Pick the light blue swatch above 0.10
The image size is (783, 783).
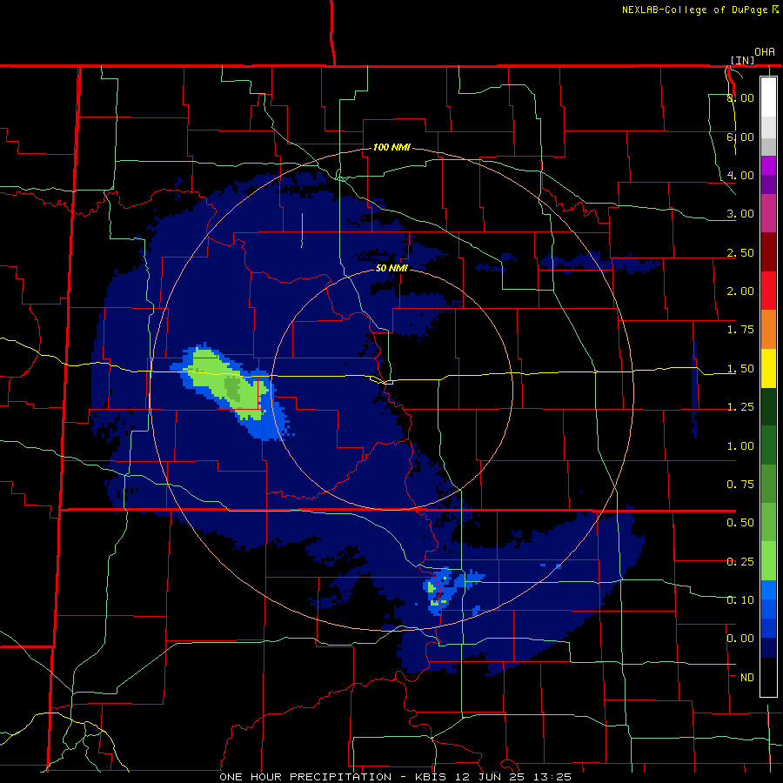tap(768, 590)
